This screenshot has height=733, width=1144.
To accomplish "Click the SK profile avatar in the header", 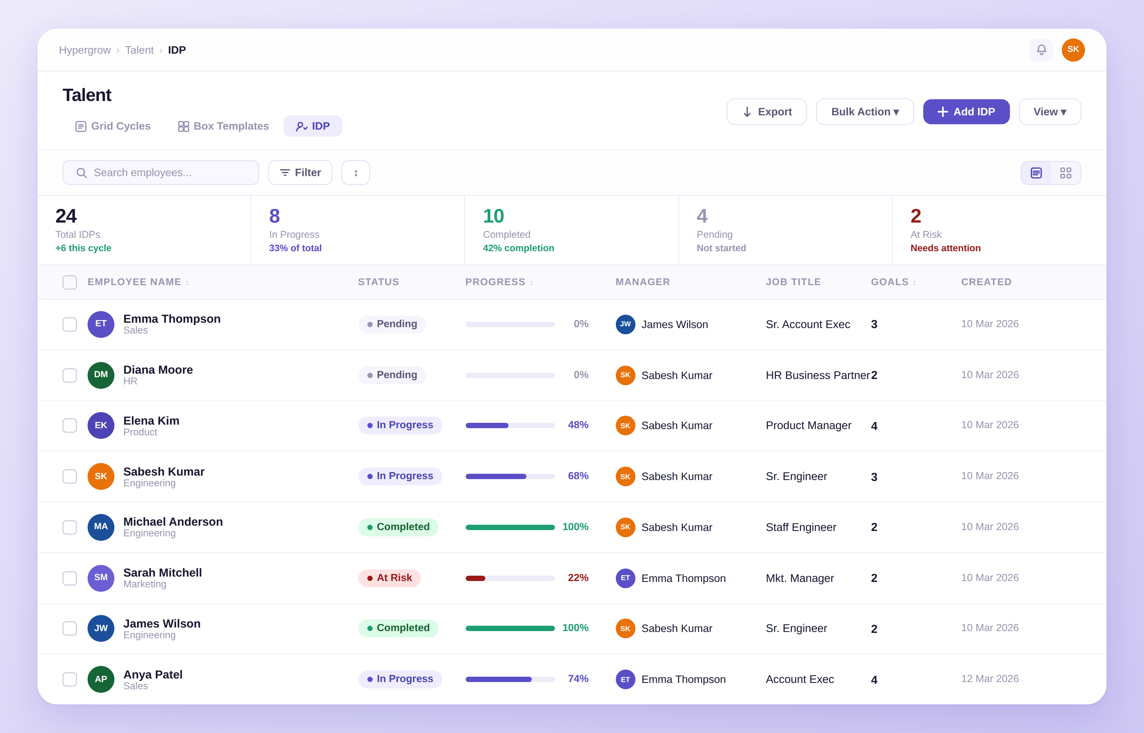I will [1073, 50].
